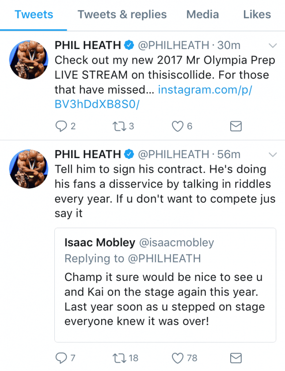Share the 'sign his contract' tweet by message
The image size is (285, 371).
236,357
